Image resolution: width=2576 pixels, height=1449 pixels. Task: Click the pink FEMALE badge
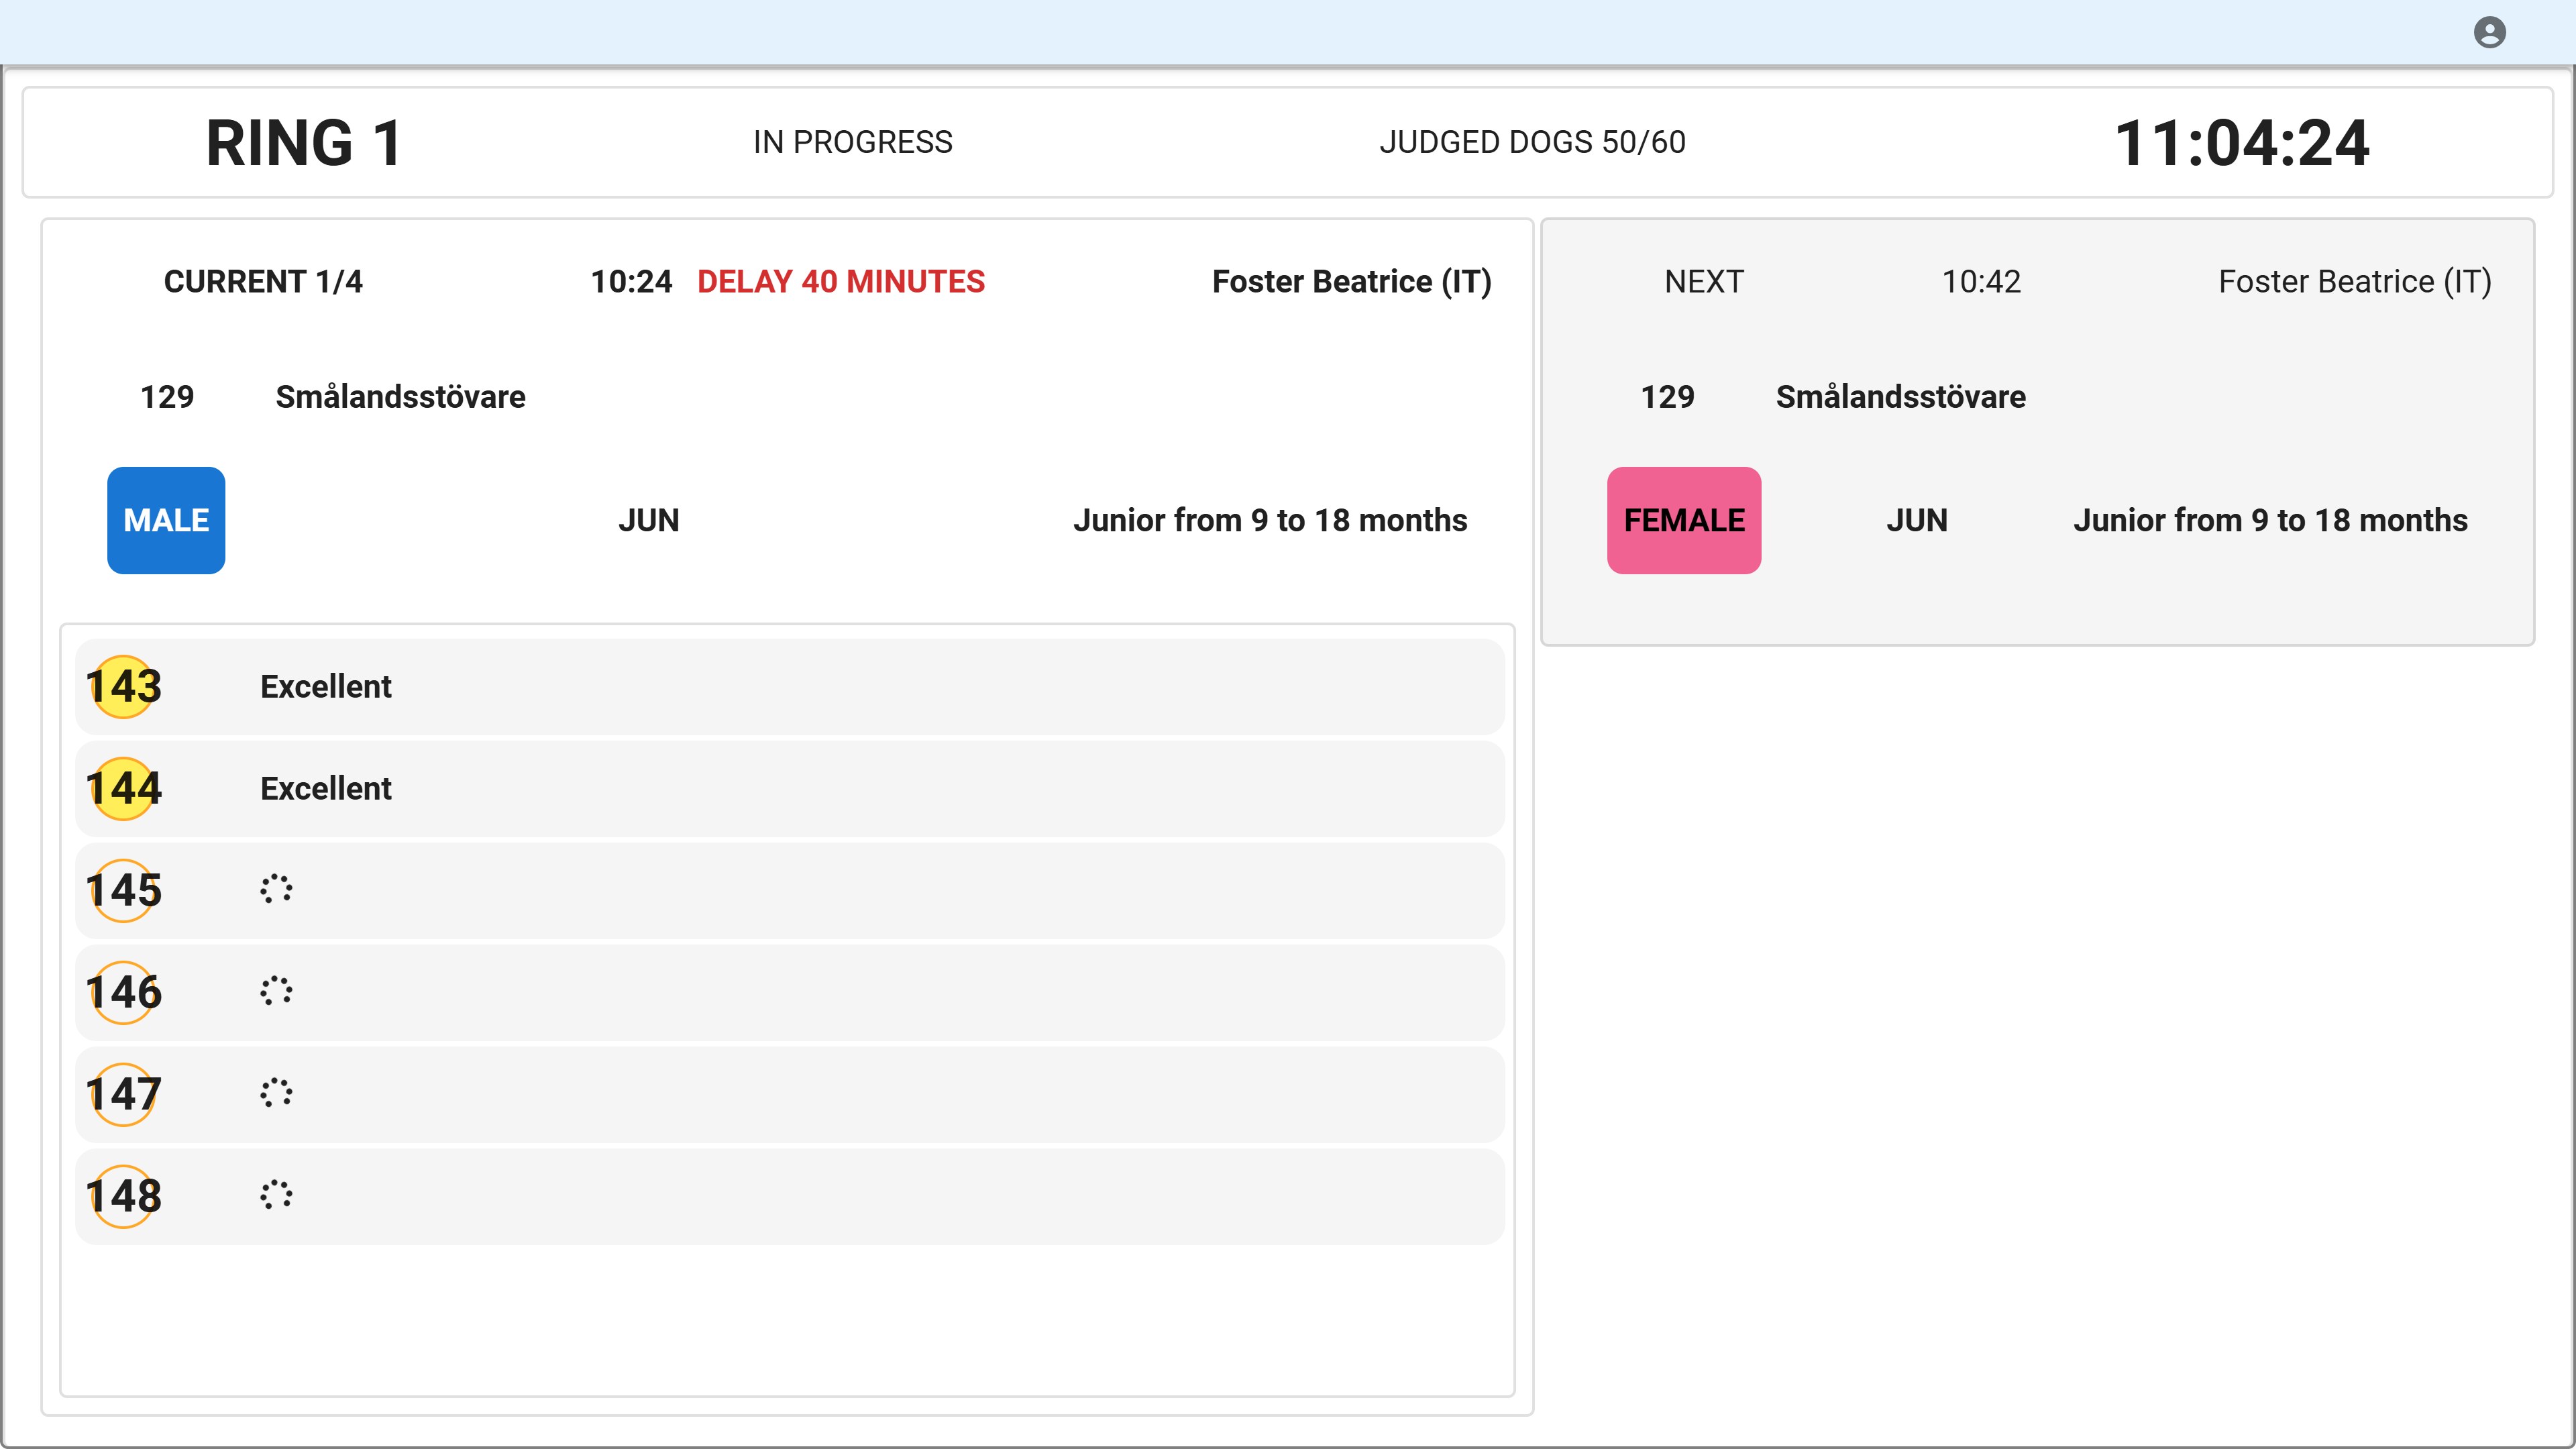1684,520
